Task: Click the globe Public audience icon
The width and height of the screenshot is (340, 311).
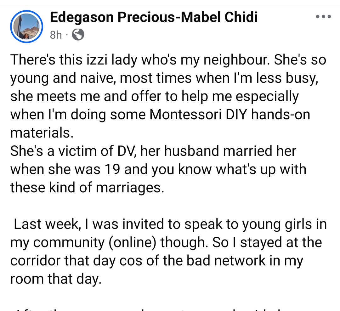Action: (x=78, y=35)
